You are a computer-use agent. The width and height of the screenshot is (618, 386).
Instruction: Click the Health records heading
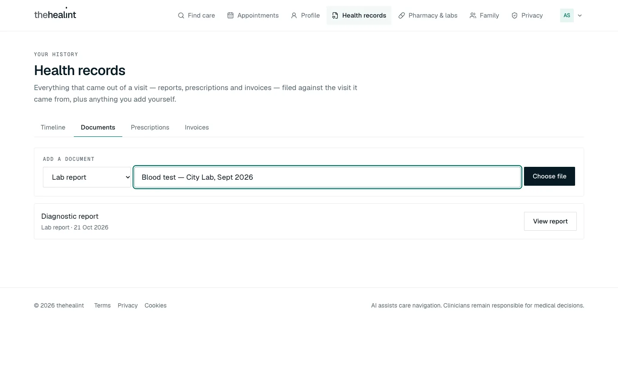(80, 70)
